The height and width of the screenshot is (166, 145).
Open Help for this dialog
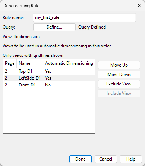point(131,159)
